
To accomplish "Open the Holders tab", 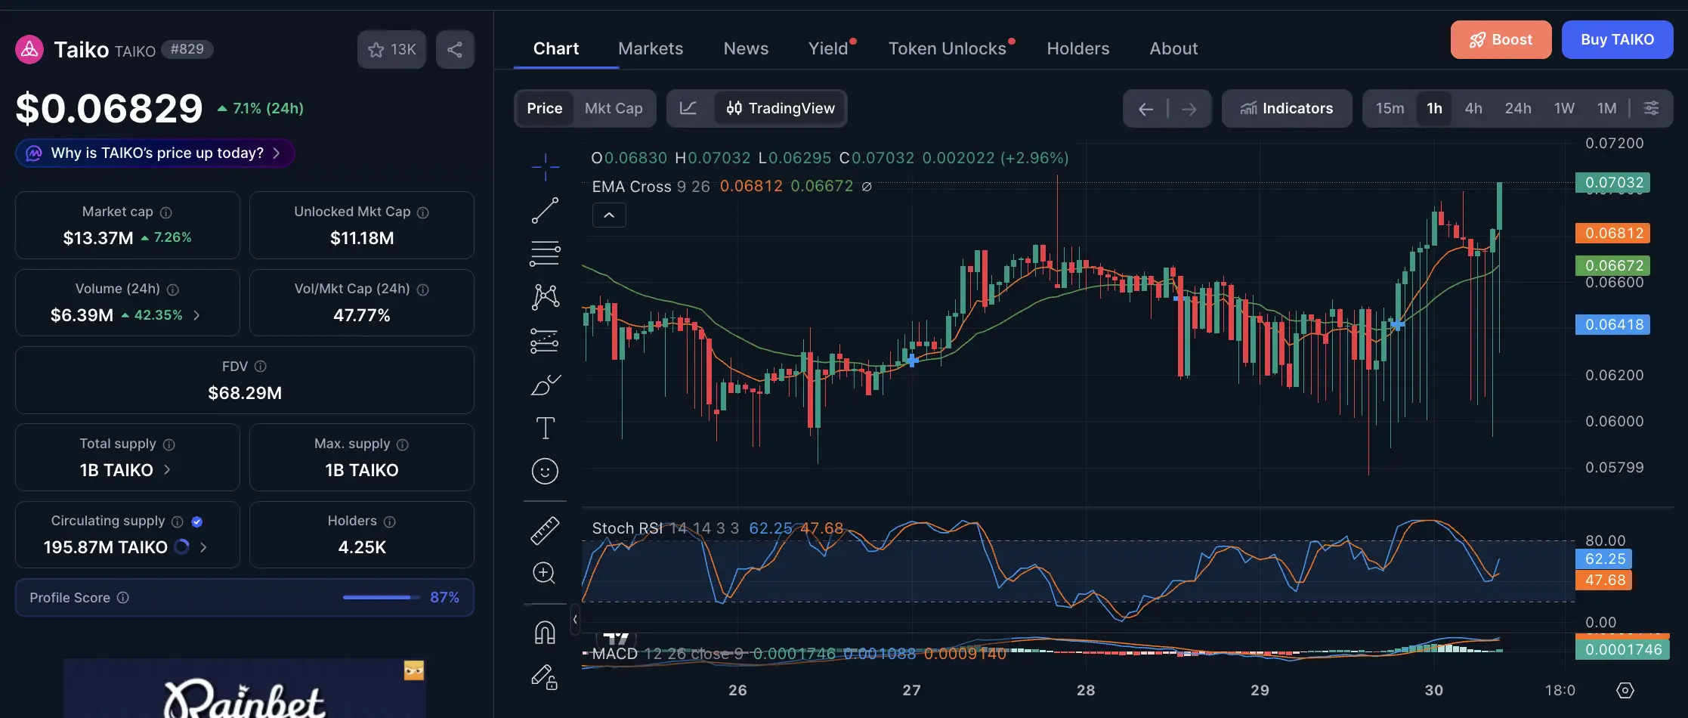I will (1078, 48).
